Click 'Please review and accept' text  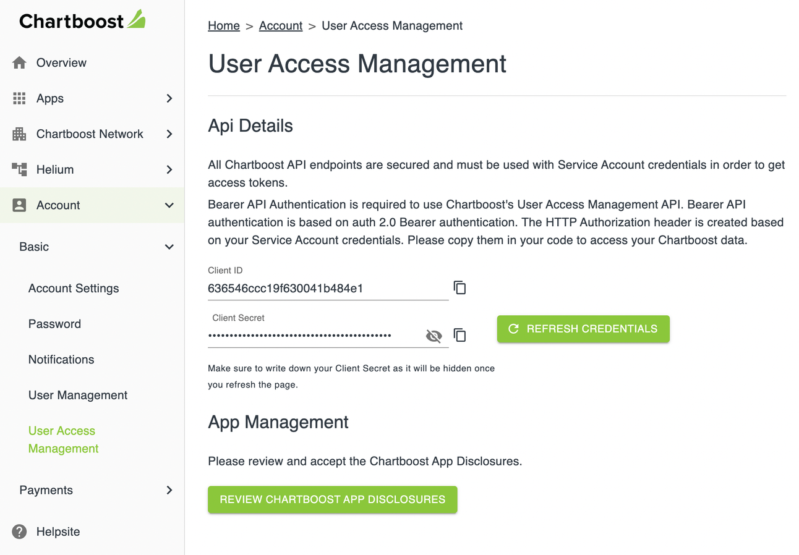pyautogui.click(x=365, y=461)
